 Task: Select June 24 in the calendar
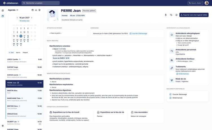pyautogui.click(x=24, y=40)
